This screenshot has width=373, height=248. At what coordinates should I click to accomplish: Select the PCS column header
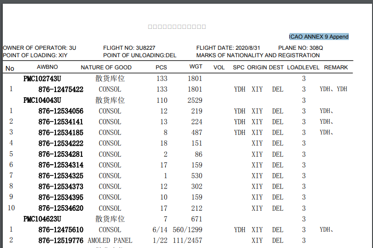(161, 67)
